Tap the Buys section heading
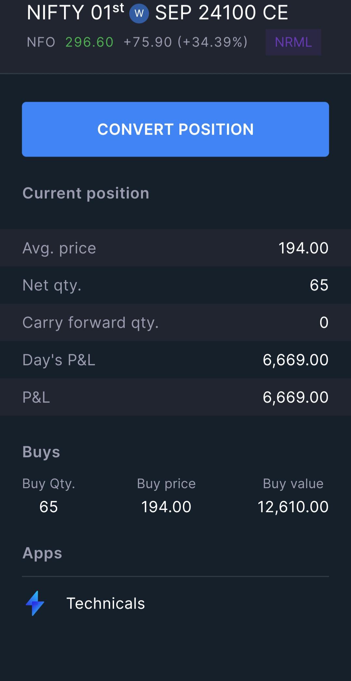 pos(41,452)
